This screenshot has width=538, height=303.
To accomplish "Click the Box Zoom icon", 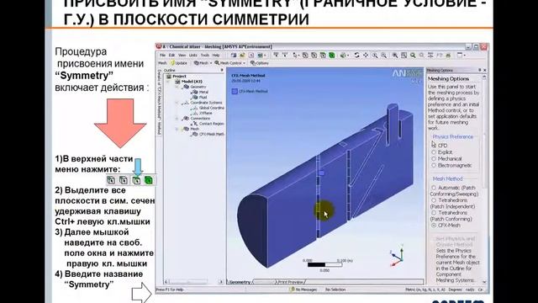I will pos(383,55).
